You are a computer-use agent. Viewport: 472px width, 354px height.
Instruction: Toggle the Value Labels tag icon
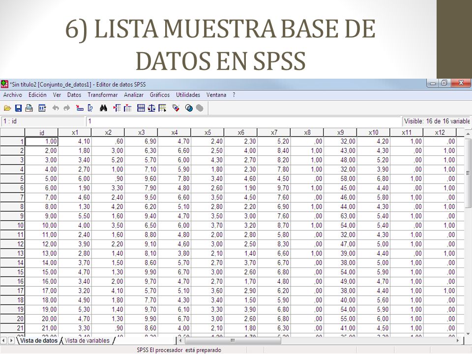click(176, 108)
